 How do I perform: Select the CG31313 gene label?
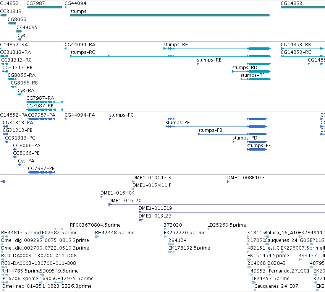pyautogui.click(x=11, y=11)
